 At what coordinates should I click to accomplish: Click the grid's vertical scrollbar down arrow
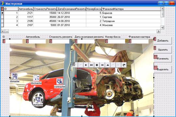pos(162,27)
